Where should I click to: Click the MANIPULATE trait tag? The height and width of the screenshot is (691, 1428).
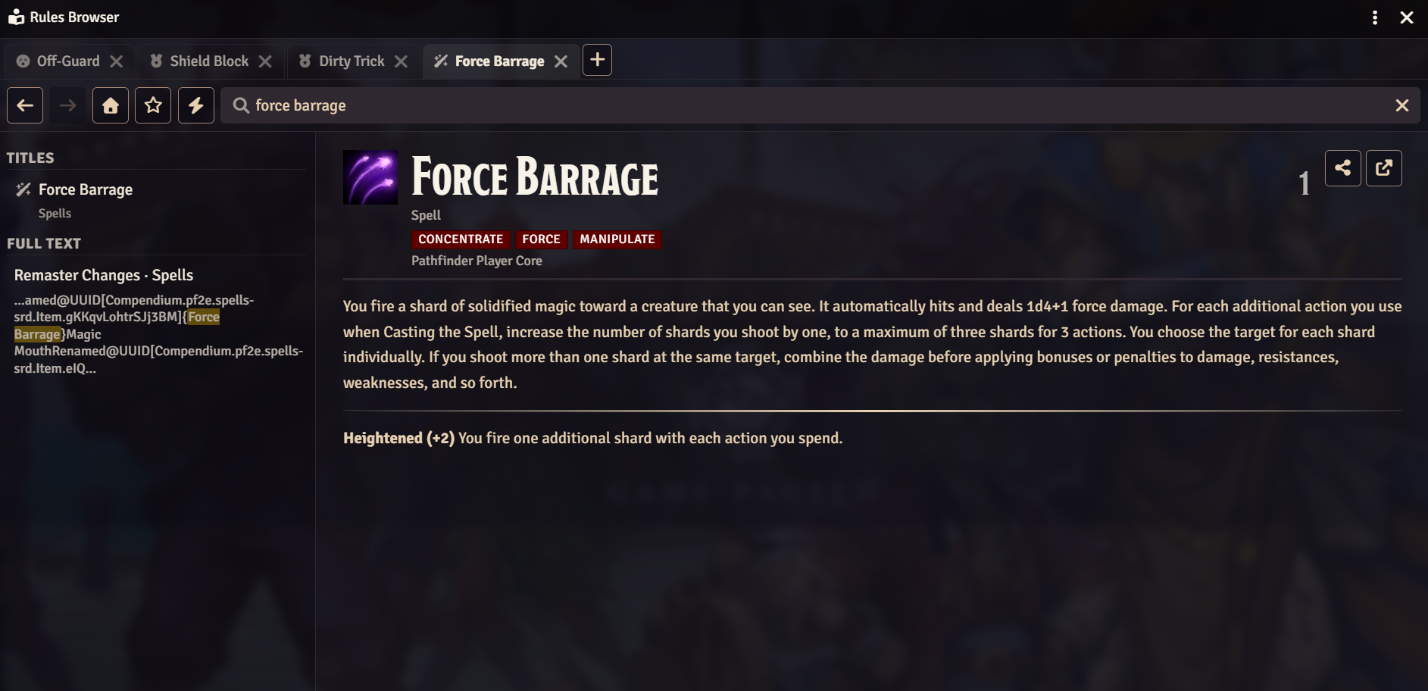point(617,239)
